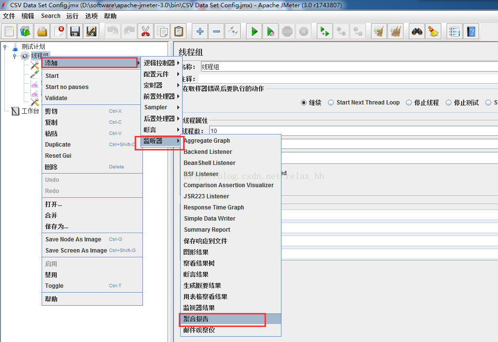Expand the 前置处理器 submenu
Screen dimensions: 498x342
[161, 96]
